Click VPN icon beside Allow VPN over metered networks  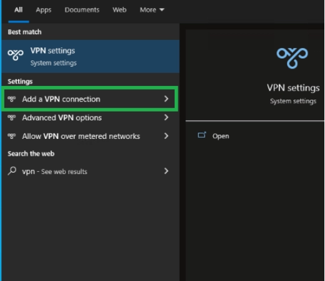tap(11, 136)
